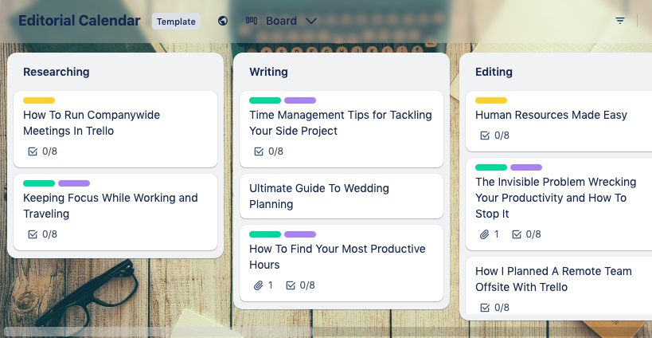652x338 pixels.
Task: Click checklist icon on Time Management Tips card
Action: pos(259,151)
